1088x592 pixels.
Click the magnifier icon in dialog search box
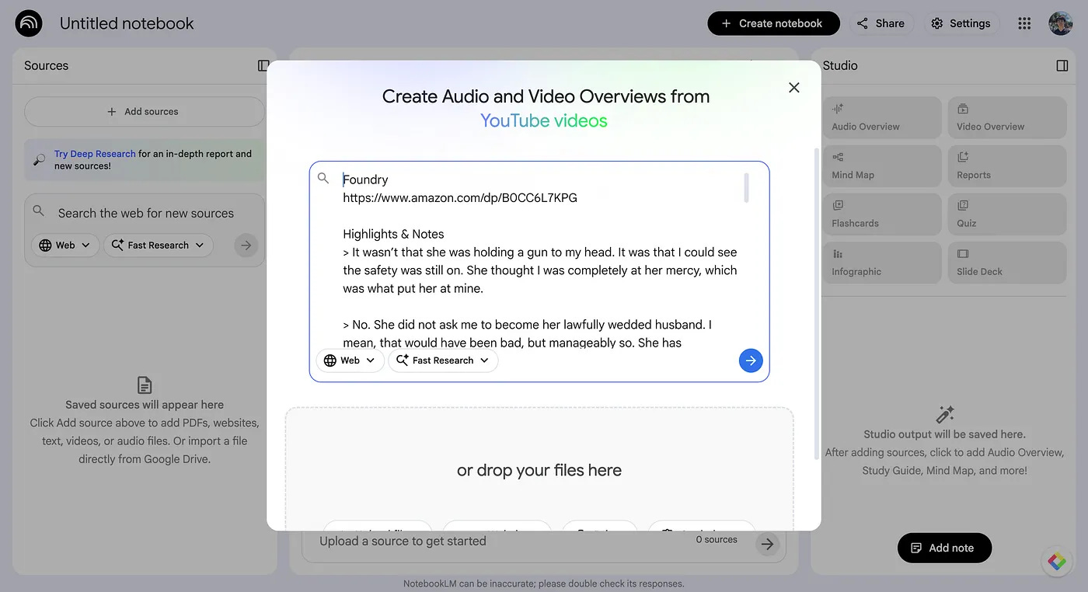coord(323,179)
